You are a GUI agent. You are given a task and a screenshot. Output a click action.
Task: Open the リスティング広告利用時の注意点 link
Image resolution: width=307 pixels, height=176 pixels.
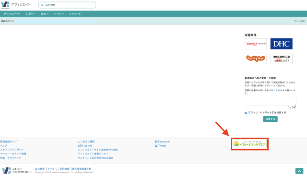click(95, 158)
